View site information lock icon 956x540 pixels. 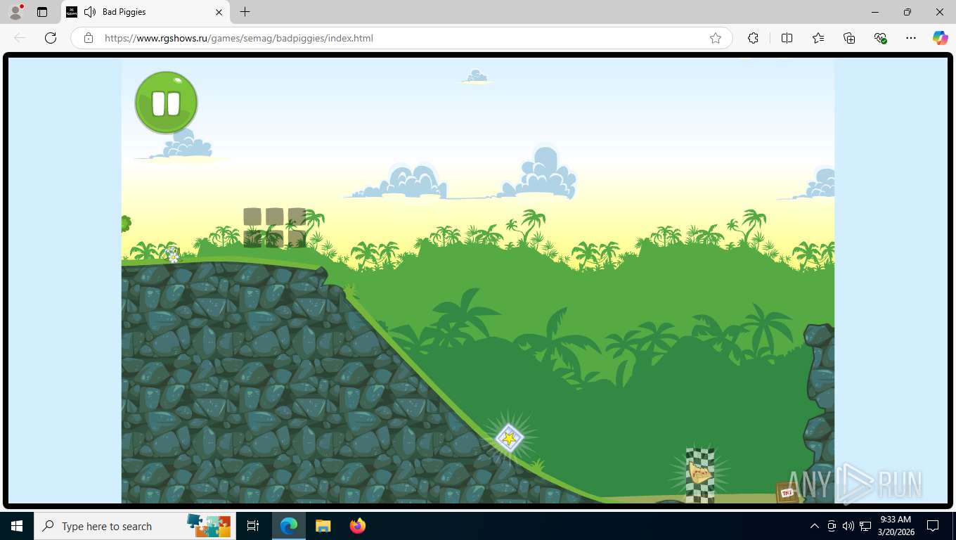89,38
